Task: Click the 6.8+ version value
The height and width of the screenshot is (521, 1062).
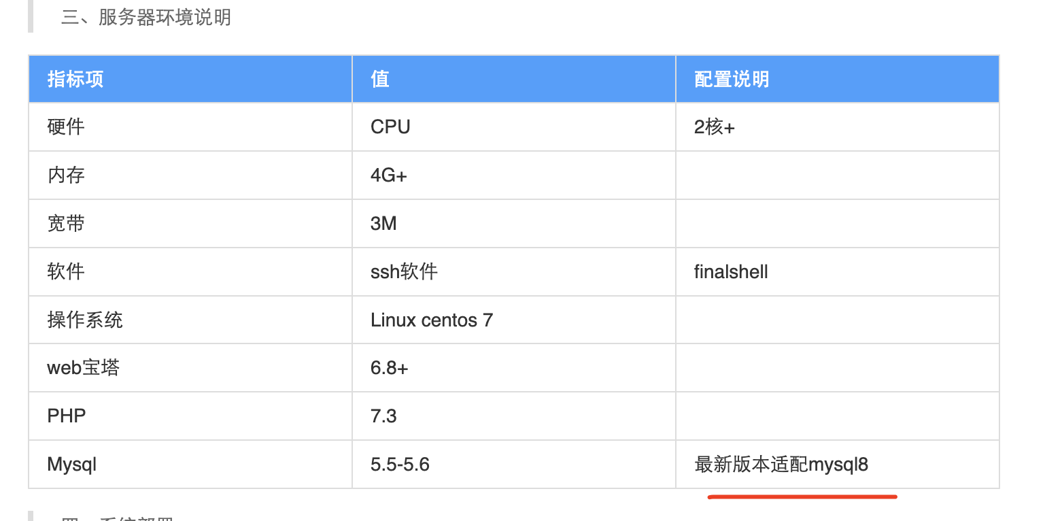Action: (x=390, y=369)
